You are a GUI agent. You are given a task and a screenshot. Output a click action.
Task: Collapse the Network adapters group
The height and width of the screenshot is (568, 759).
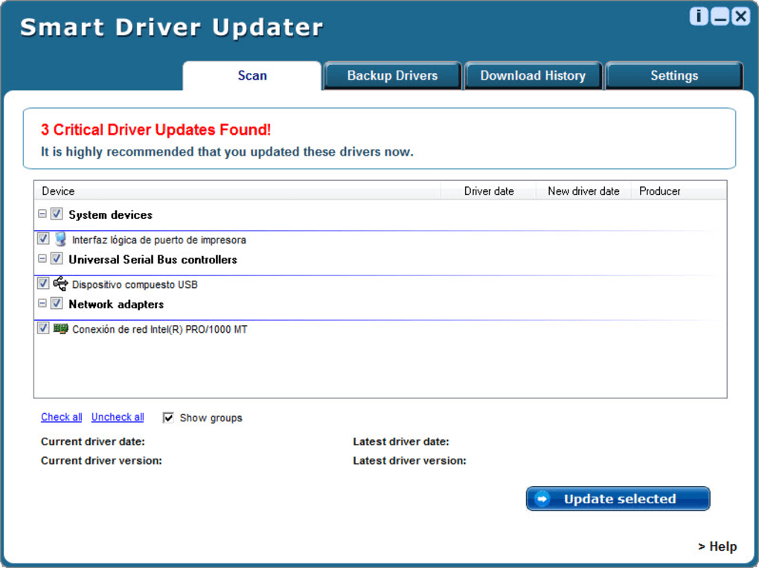coord(42,303)
